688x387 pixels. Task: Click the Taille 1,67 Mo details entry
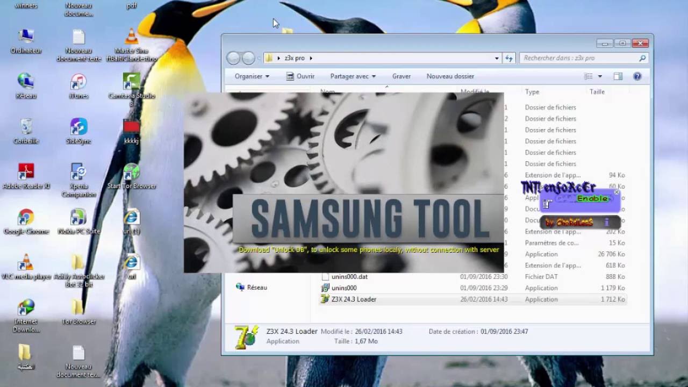point(356,341)
